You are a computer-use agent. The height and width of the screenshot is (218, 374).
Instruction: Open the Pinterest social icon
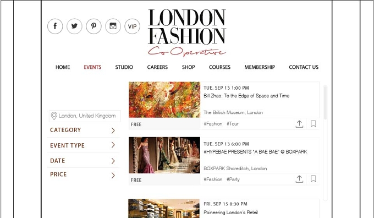[x=94, y=26]
